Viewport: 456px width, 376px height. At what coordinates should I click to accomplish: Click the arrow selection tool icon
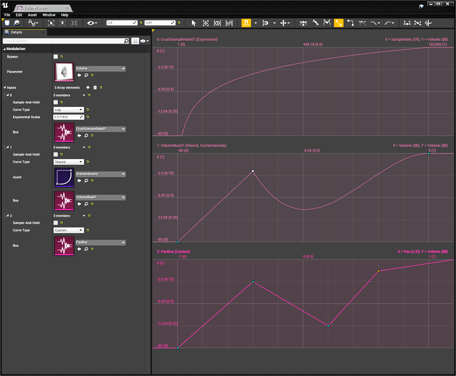click(x=194, y=23)
